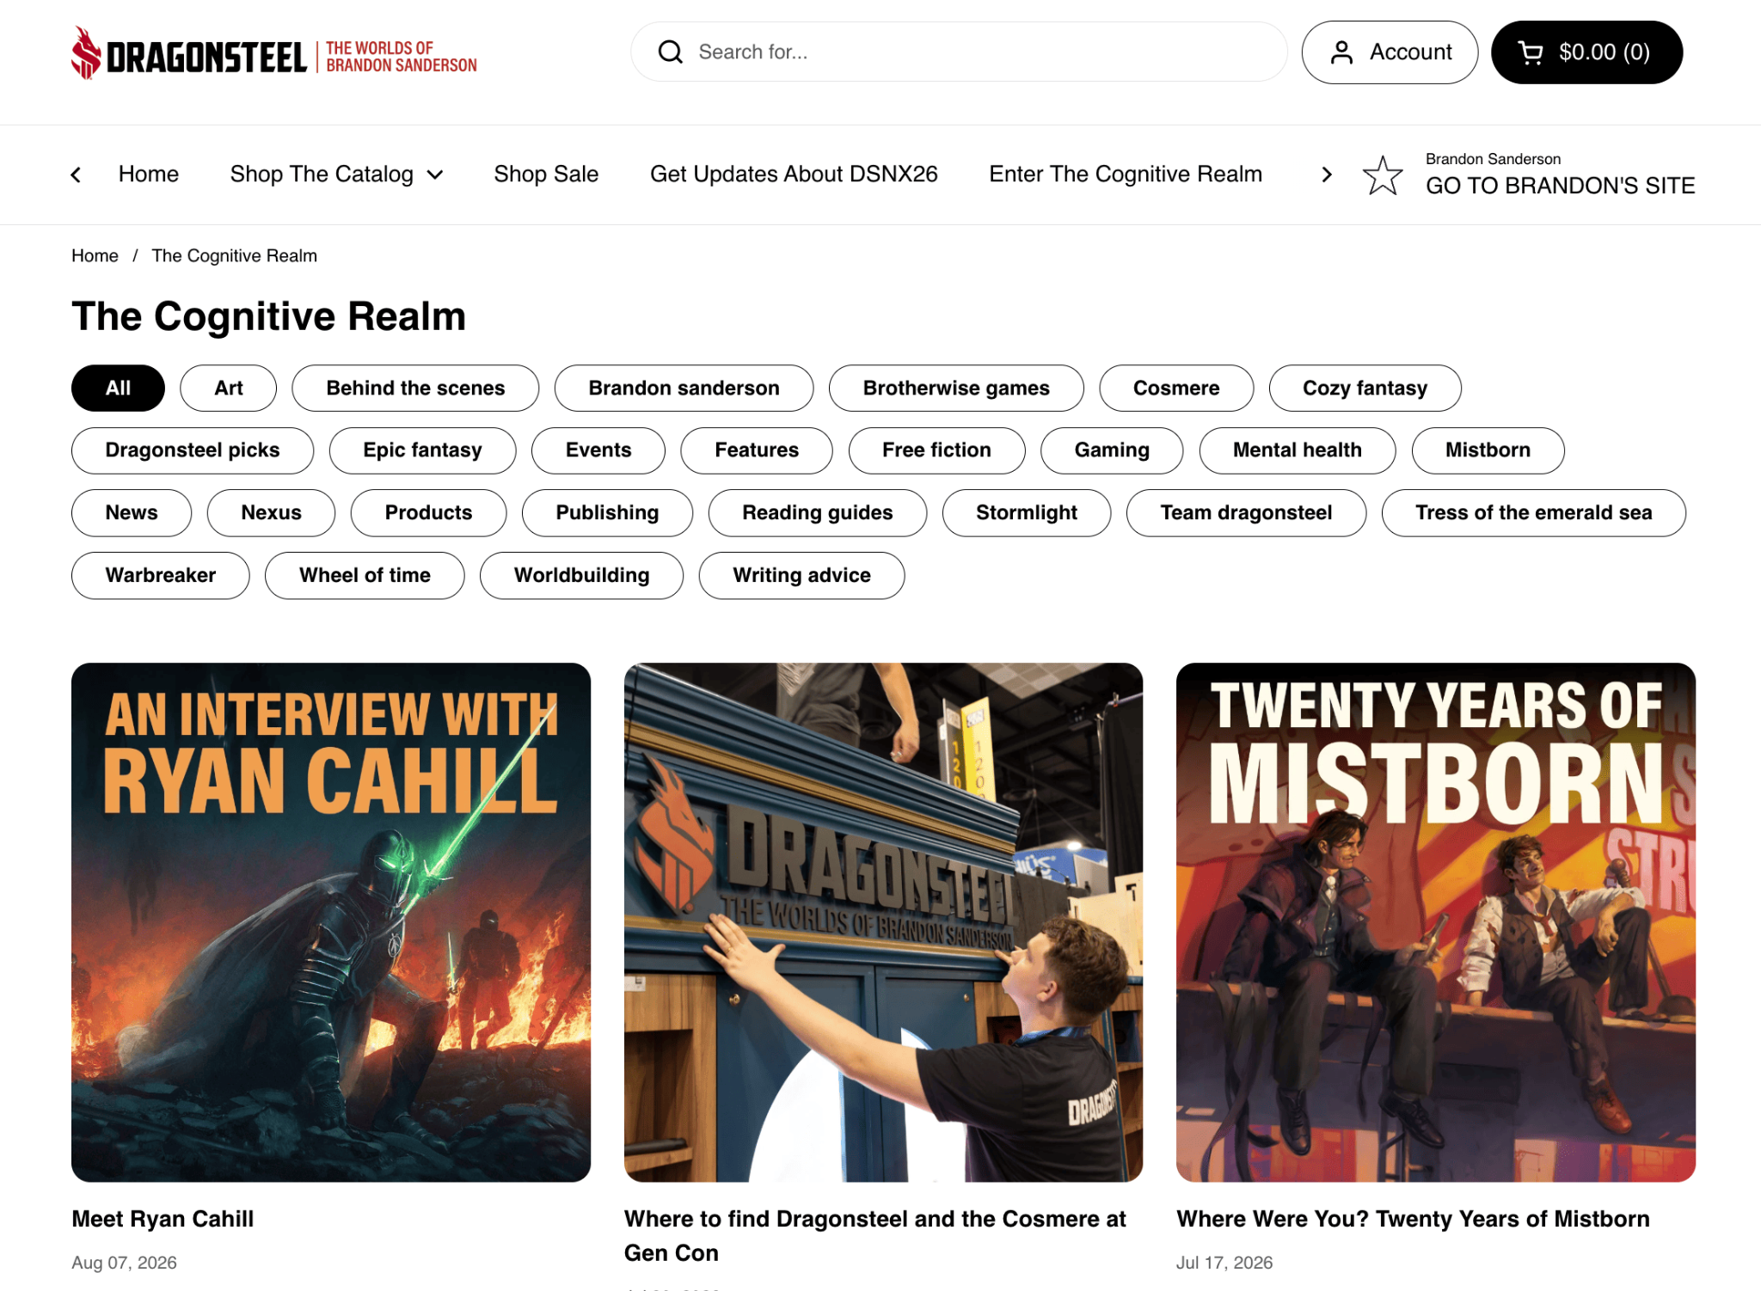Open Where to find Dragonsteel at Gen Con

click(875, 1236)
